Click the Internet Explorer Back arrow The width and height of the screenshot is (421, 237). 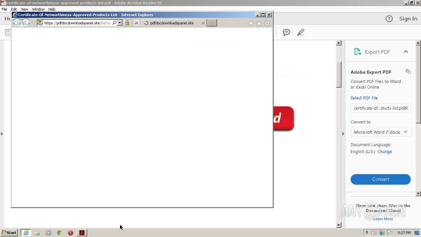[17, 23]
